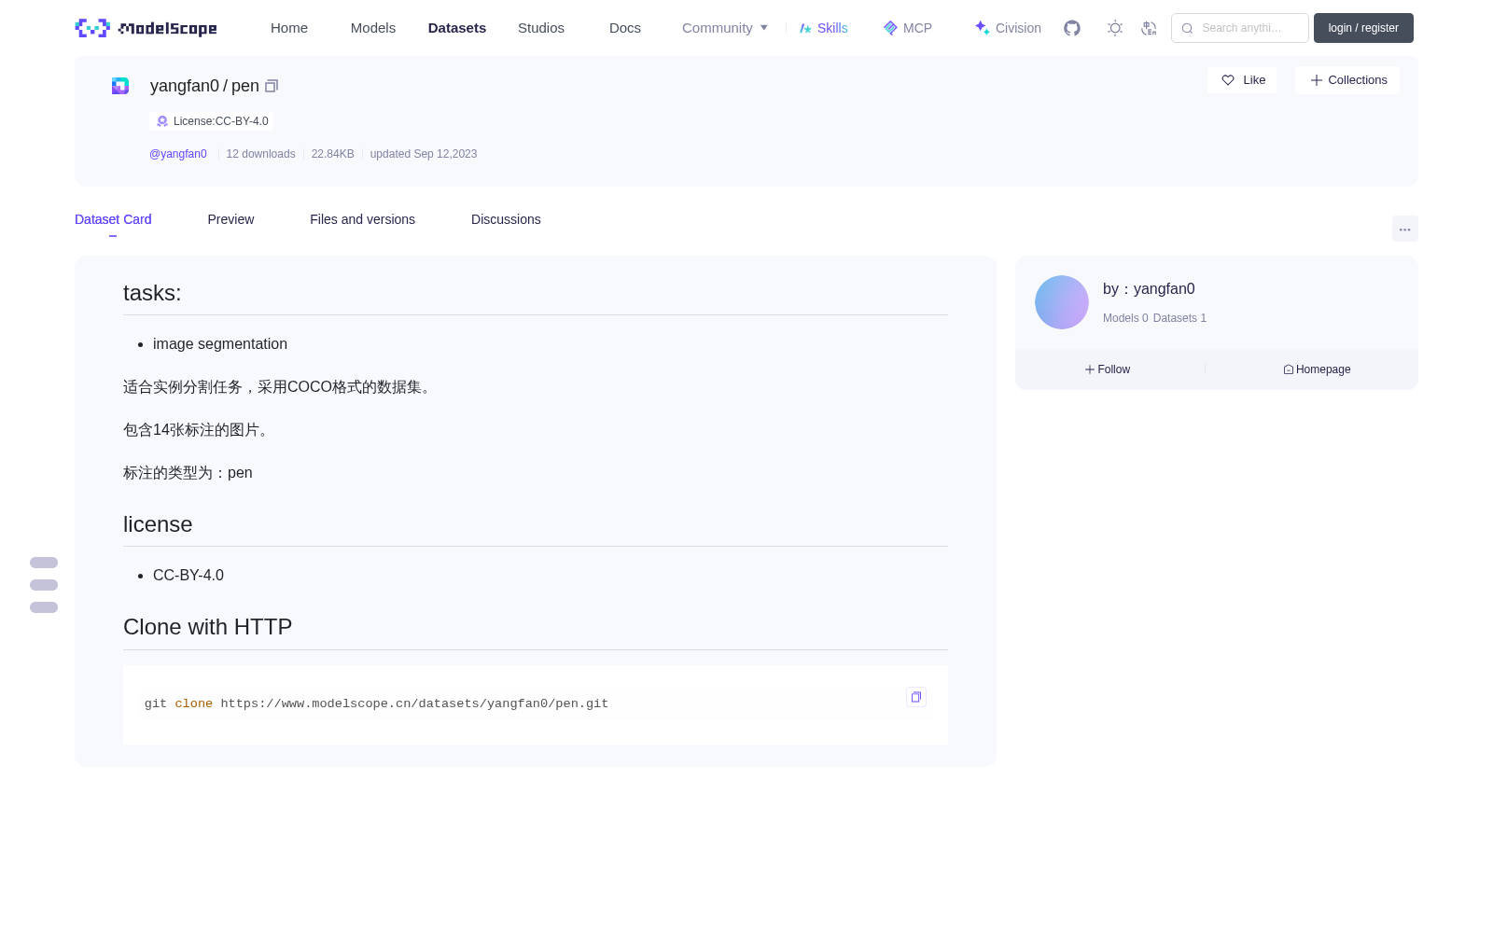
Task: Open the floating outline menu on left
Action: (44, 585)
